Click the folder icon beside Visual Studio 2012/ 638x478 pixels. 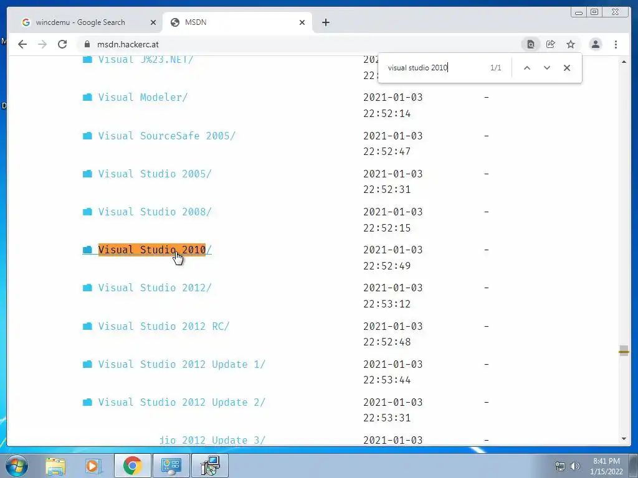pos(87,288)
